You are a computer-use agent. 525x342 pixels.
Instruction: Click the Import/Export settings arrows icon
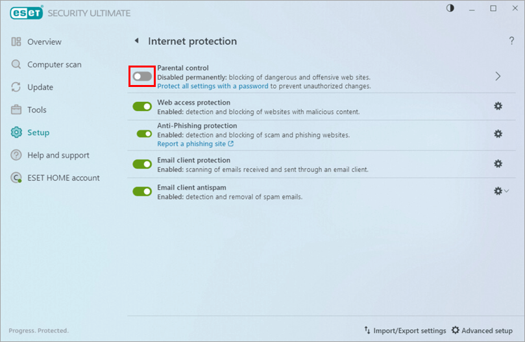pyautogui.click(x=367, y=330)
